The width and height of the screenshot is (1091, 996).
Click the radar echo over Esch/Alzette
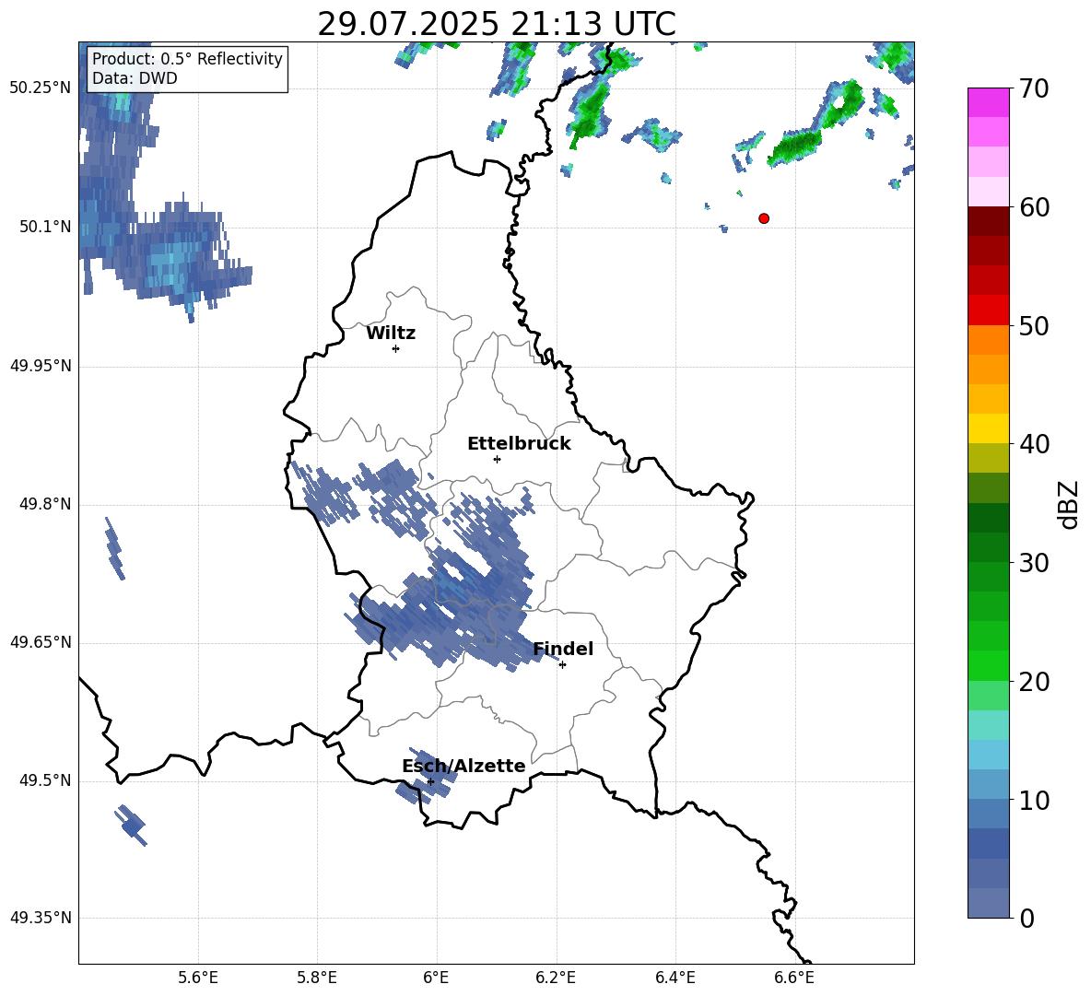pos(426,777)
